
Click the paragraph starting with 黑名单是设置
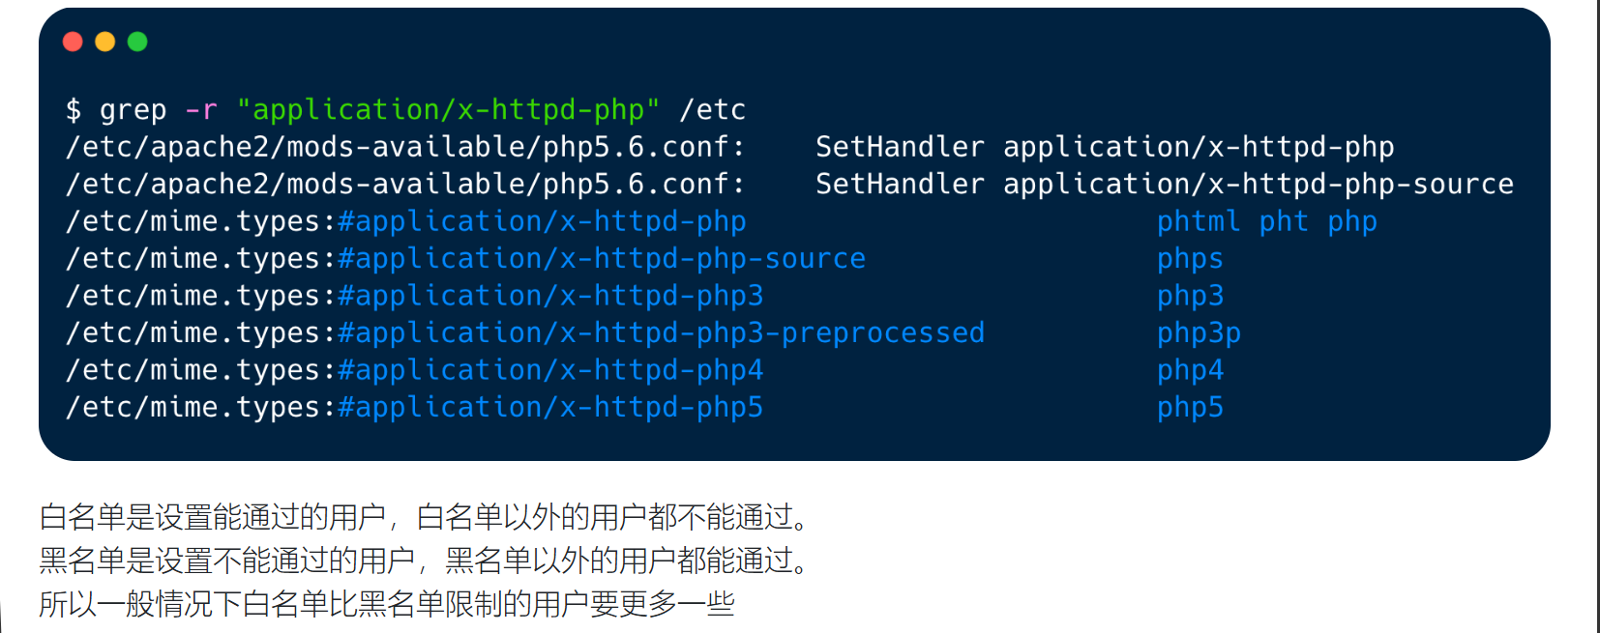(x=425, y=561)
